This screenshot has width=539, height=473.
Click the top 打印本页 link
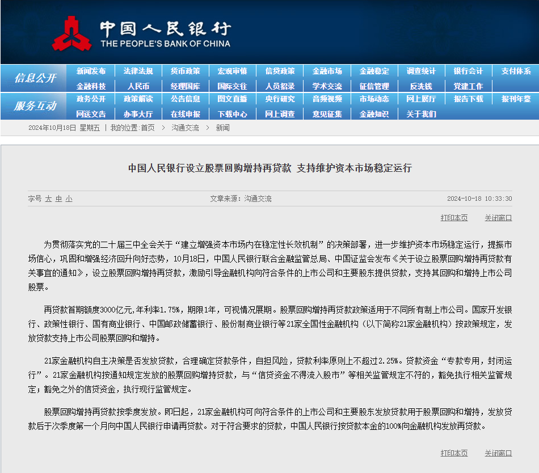pyautogui.click(x=454, y=218)
